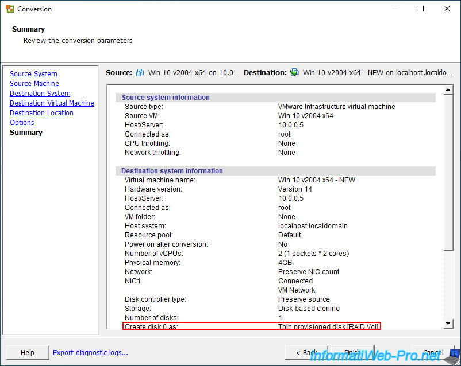Click the 'Hardware version:' label
Screen dimensions: 461x366
(x=153, y=189)
